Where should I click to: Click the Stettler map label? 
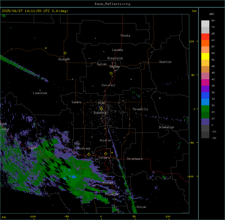pos(165,62)
